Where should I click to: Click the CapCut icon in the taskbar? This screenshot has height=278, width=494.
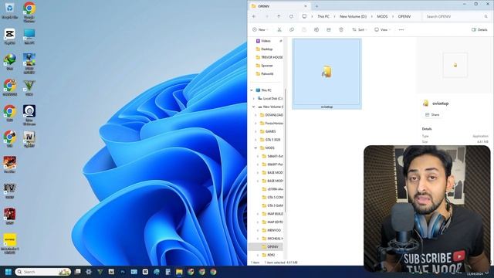tap(145, 272)
